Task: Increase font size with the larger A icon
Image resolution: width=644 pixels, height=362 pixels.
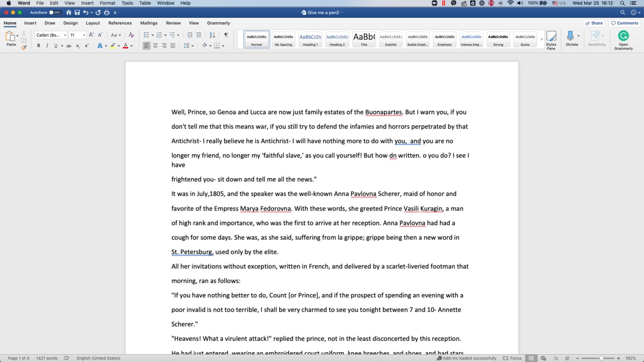Action: pos(91,35)
